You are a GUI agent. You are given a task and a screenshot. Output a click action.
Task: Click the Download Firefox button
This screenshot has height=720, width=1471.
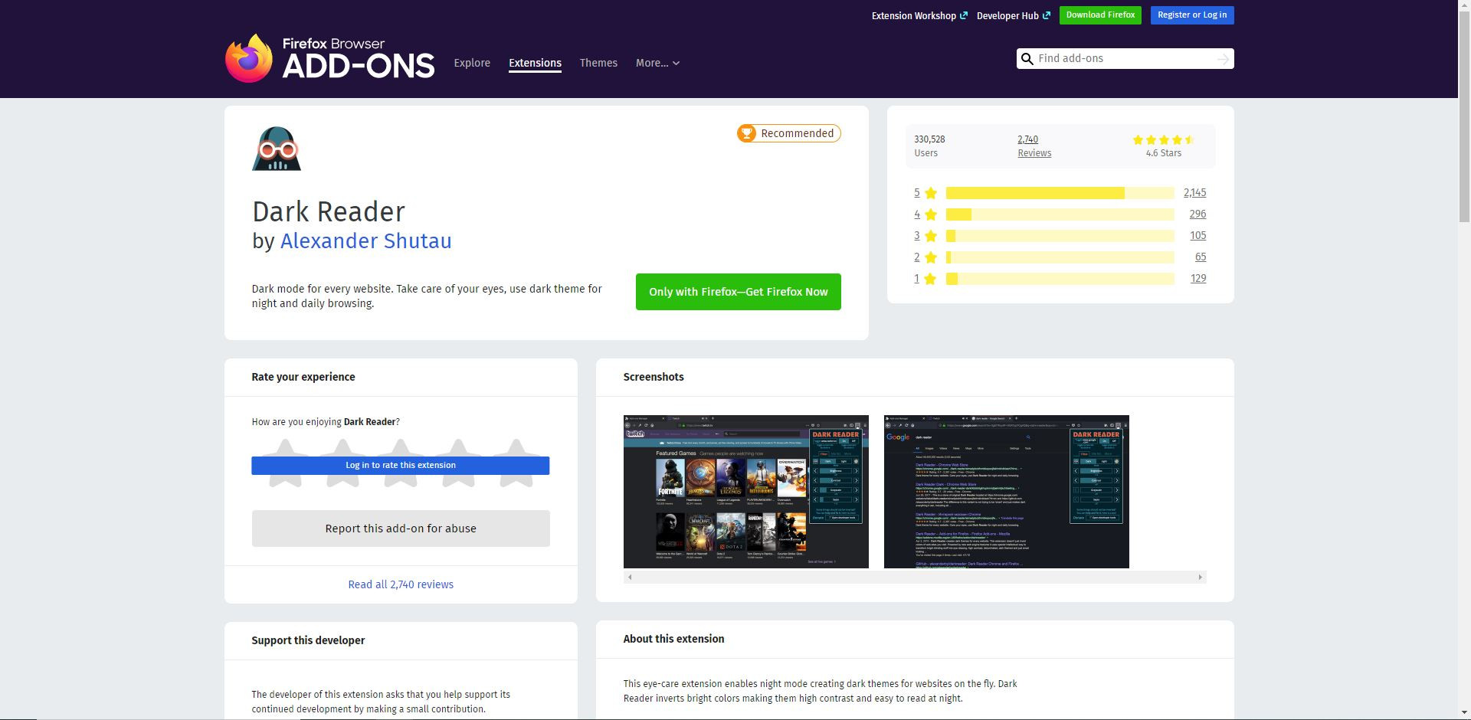pyautogui.click(x=1100, y=15)
